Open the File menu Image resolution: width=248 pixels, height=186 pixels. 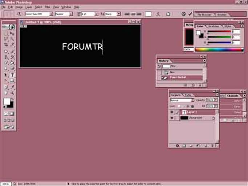3,7
